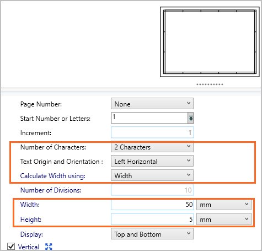This screenshot has height=251, width=262.
Task: Click the Calculate Width using label
Action: [53, 176]
